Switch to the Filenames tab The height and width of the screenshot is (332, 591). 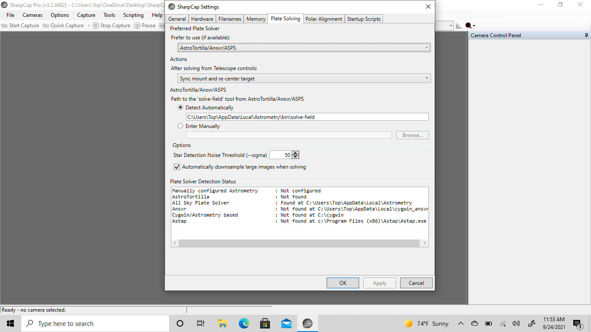(230, 19)
